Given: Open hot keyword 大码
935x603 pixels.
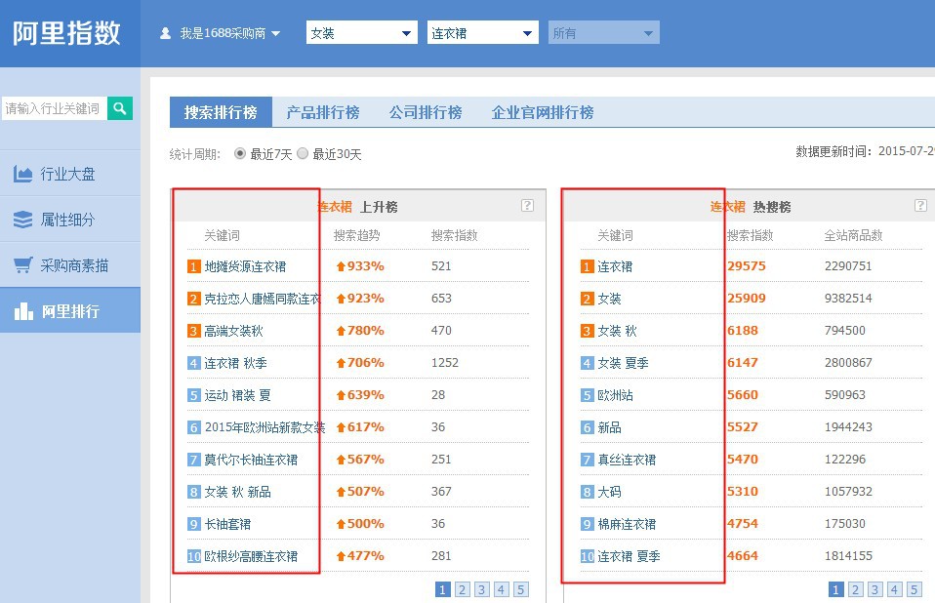Looking at the screenshot, I should tap(609, 492).
